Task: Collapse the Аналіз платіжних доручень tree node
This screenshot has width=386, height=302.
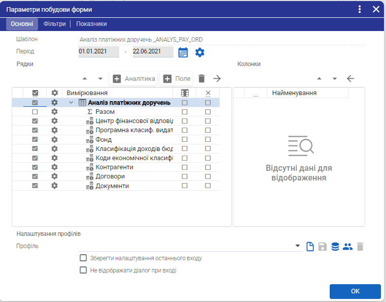Action: 71,103
